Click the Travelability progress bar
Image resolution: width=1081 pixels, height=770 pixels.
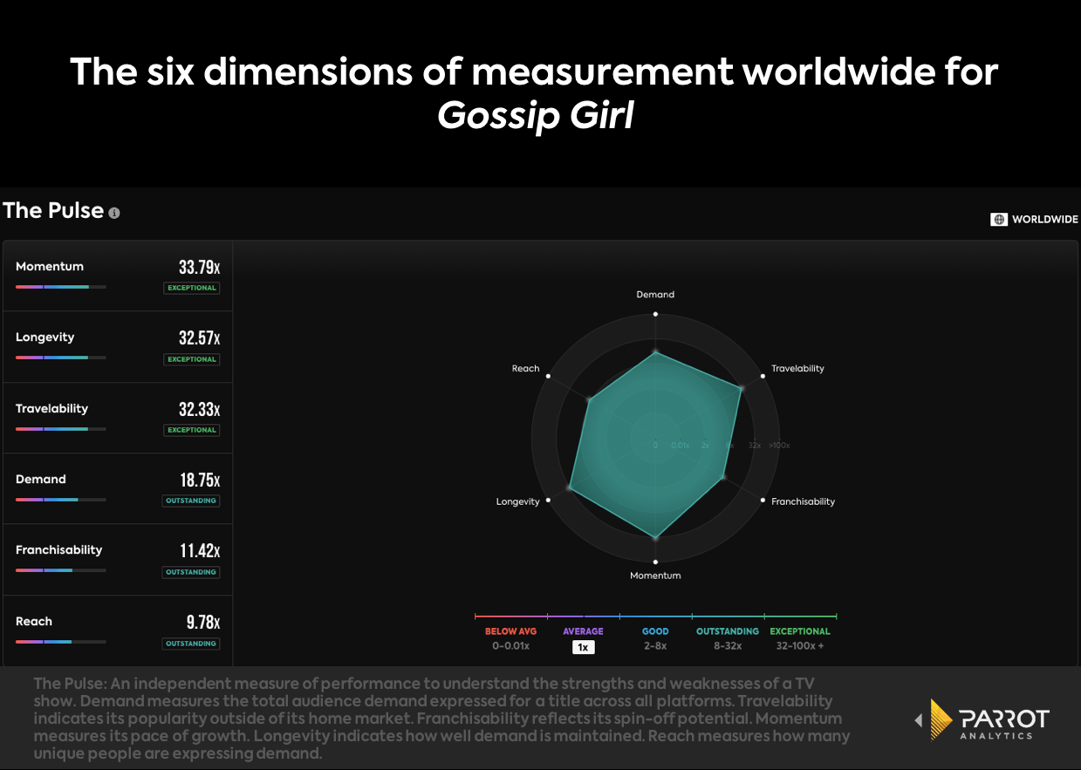click(61, 429)
